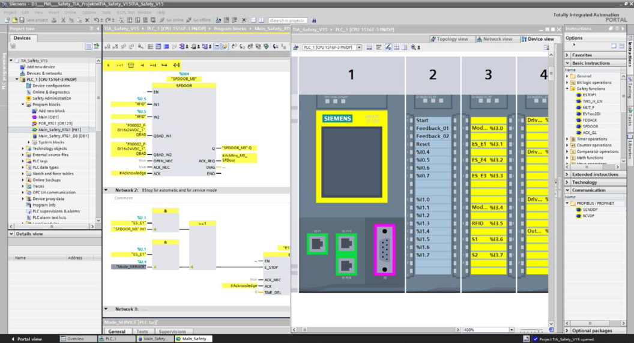Viewport: 634px width, 343px height.
Task: Open the General properties tab
Action: [117, 331]
